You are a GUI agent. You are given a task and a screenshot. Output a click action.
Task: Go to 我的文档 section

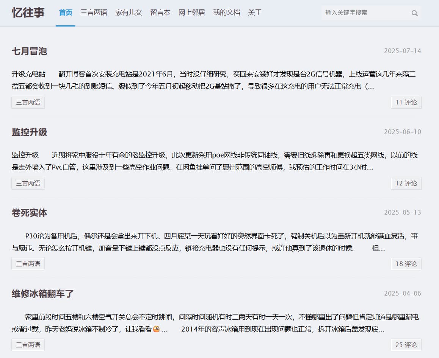pos(226,12)
